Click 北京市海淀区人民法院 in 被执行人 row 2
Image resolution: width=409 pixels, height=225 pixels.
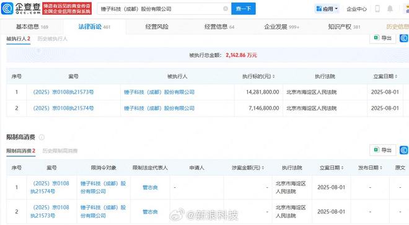tap(312, 108)
